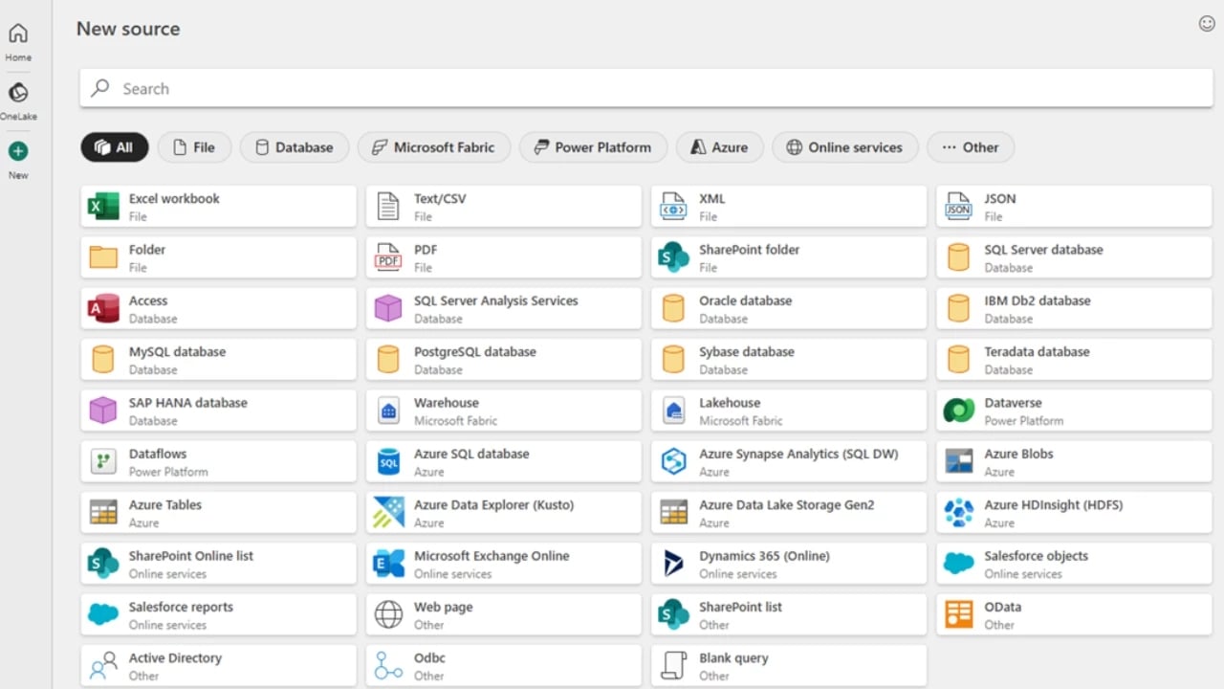This screenshot has height=689, width=1224.
Task: Switch to the Microsoft Fabric filter
Action: pos(434,147)
